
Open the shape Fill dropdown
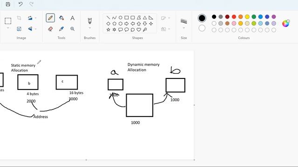pyautogui.click(x=166, y=29)
